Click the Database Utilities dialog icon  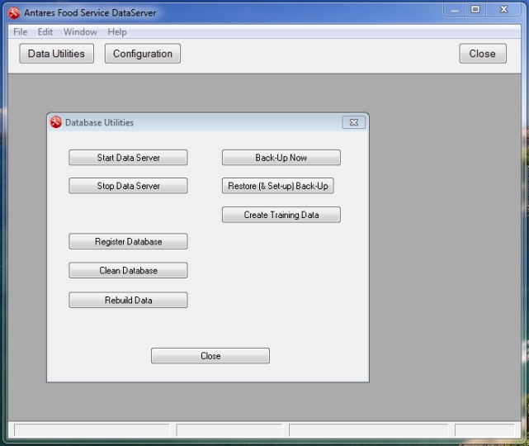coord(56,122)
